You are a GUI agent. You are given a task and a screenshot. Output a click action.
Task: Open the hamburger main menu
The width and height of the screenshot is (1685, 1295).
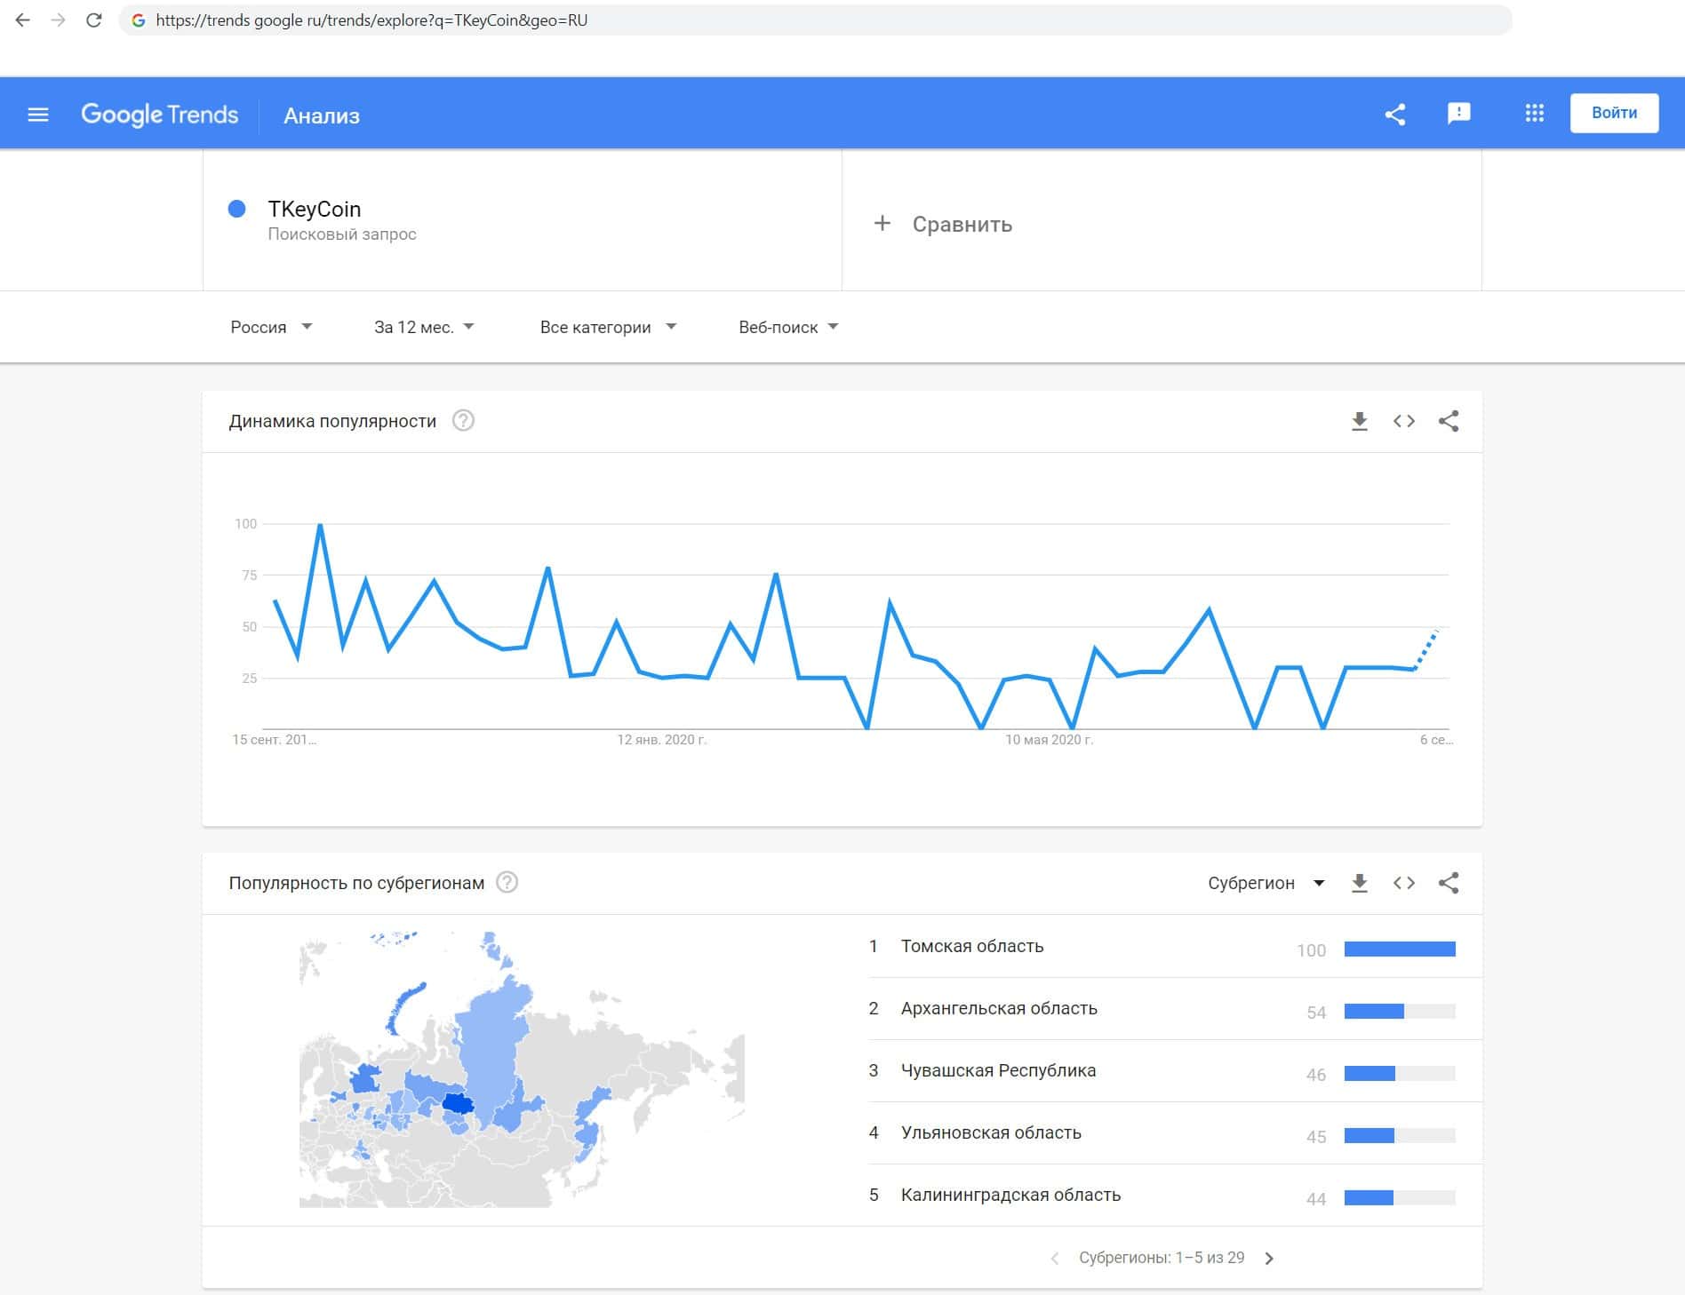(38, 115)
